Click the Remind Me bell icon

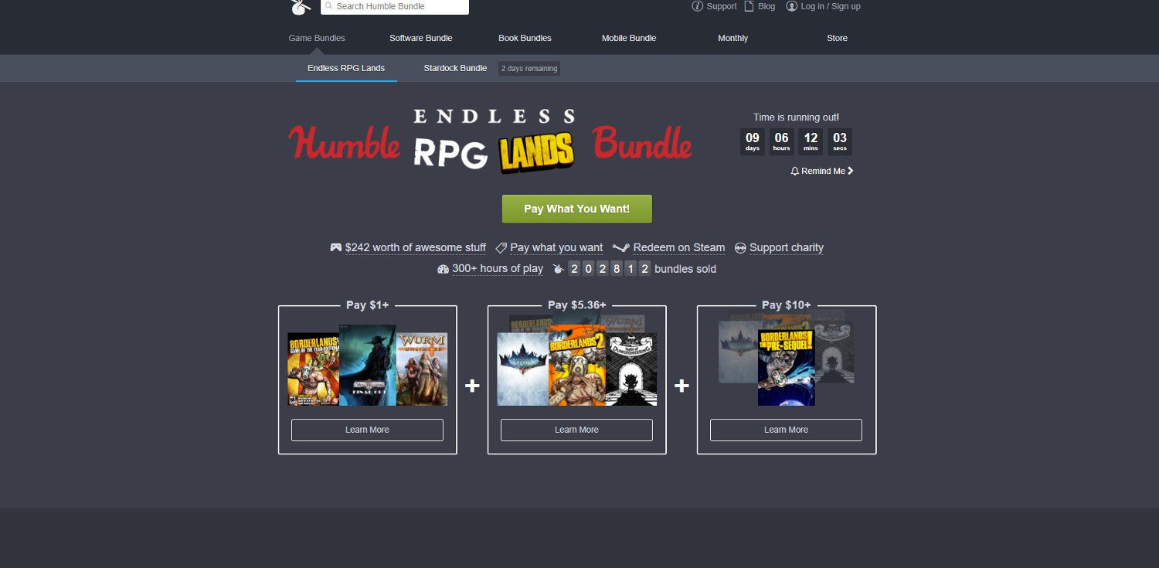795,171
